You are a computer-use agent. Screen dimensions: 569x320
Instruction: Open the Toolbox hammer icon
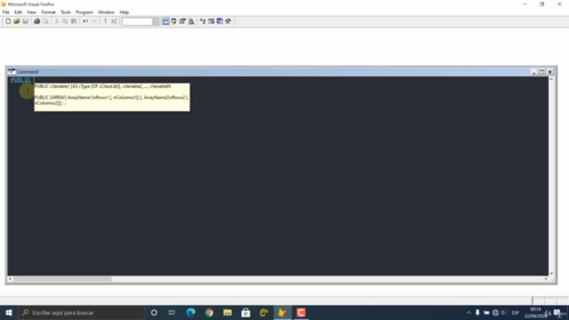pos(228,21)
